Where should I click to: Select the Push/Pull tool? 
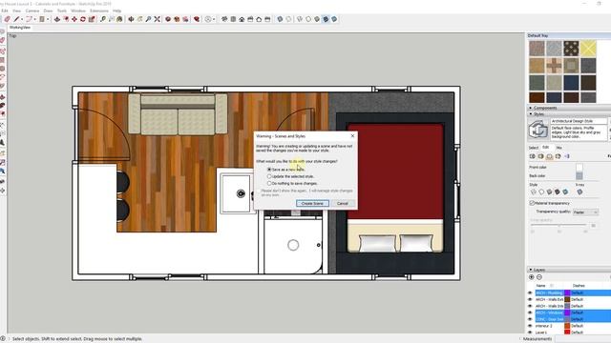[x=57, y=19]
